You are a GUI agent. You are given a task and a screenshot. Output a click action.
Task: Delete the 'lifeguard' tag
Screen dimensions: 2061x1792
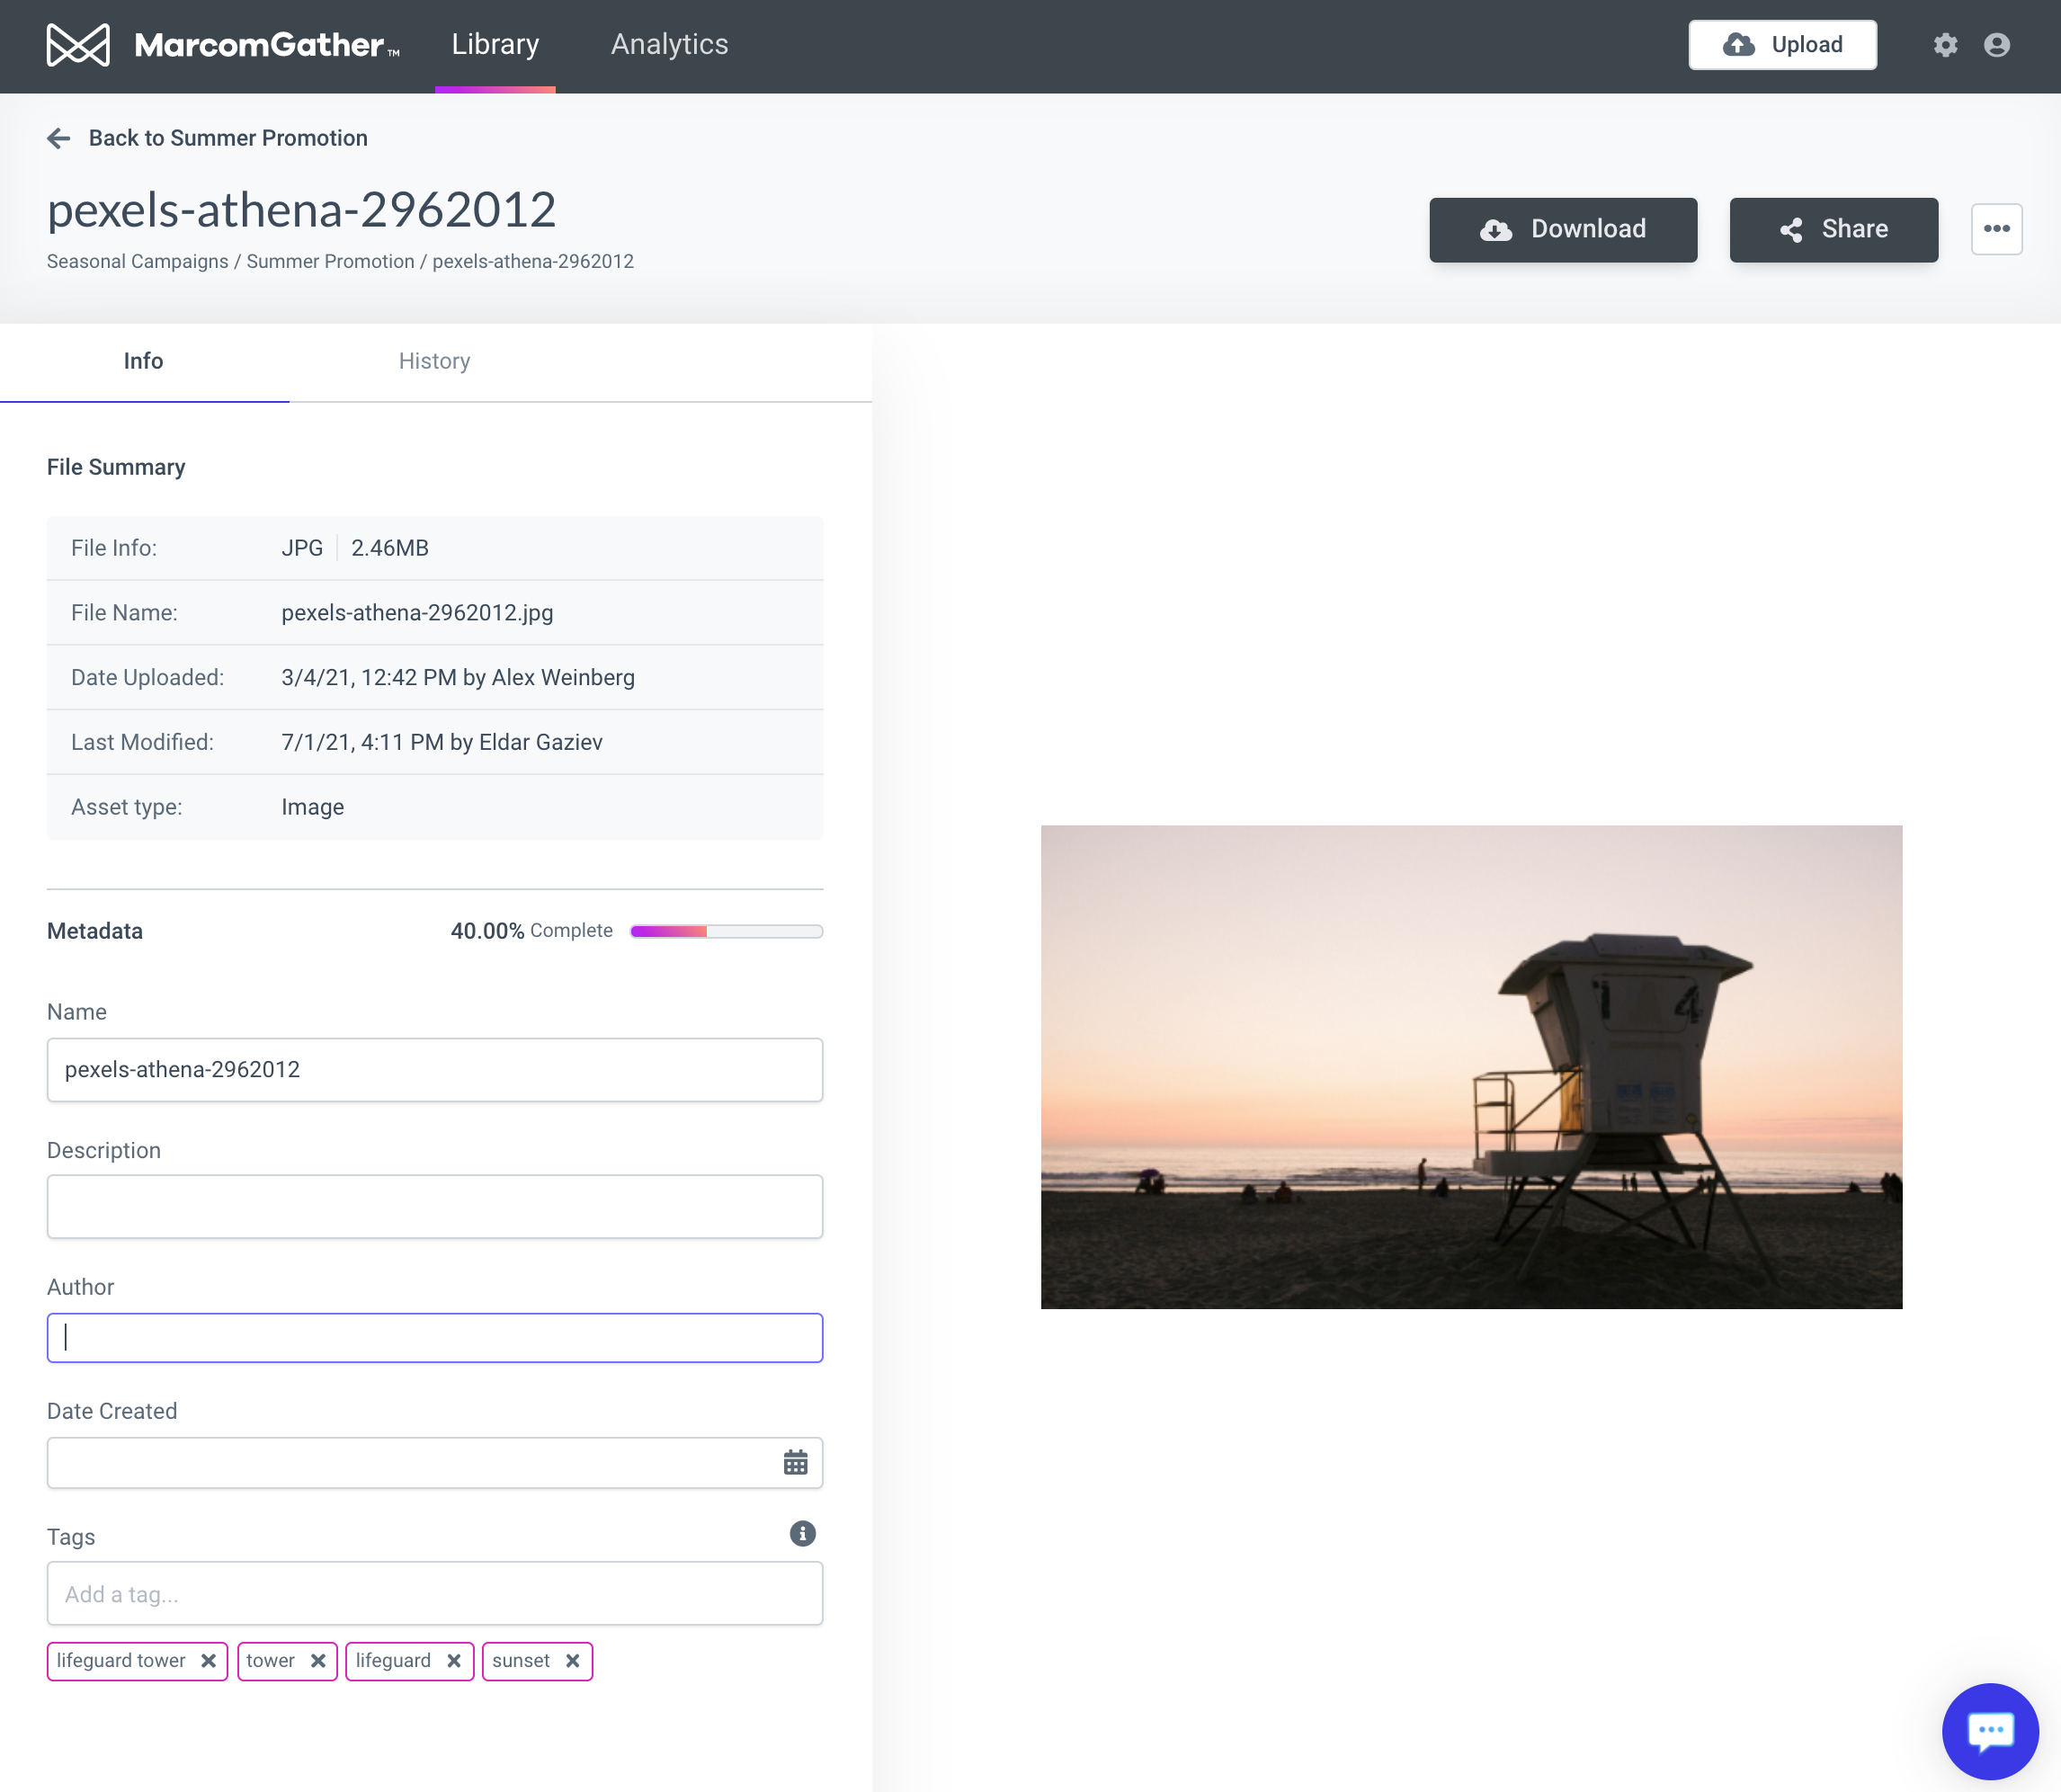coord(454,1661)
